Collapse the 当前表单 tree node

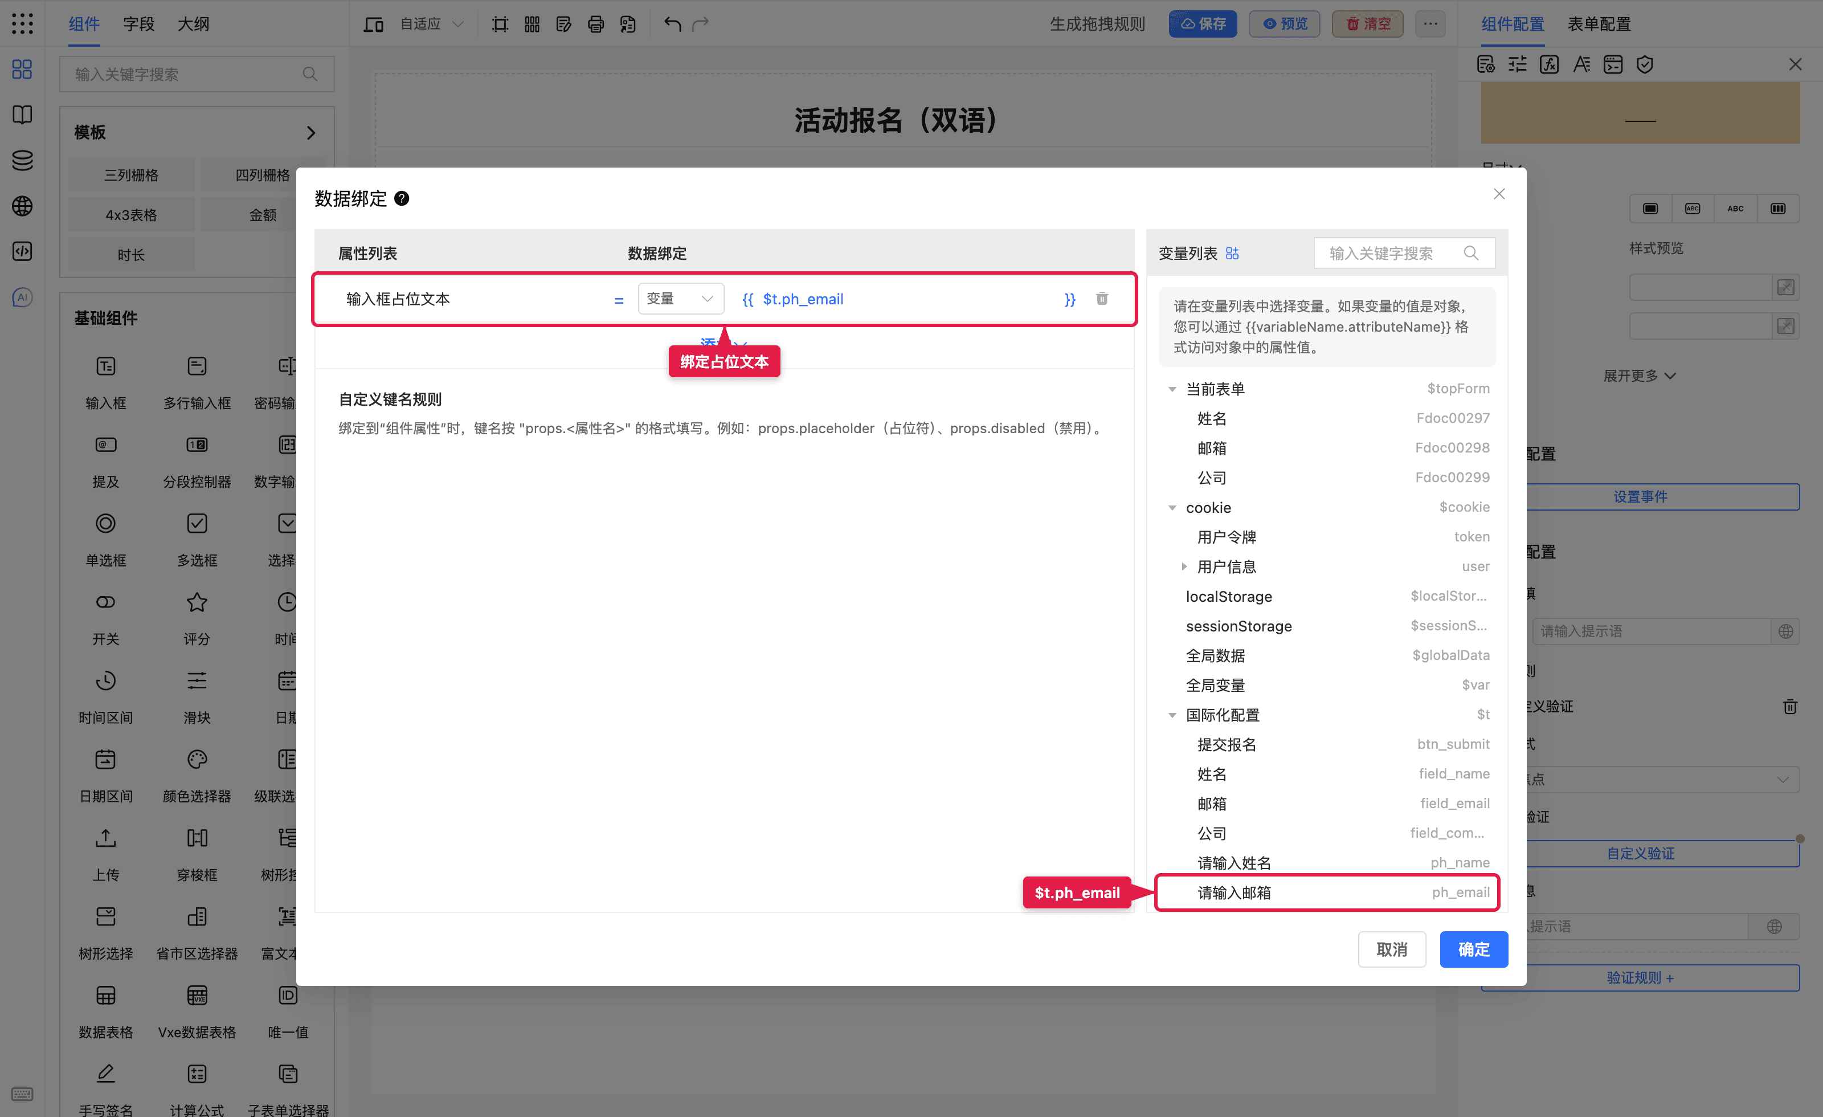tap(1172, 389)
